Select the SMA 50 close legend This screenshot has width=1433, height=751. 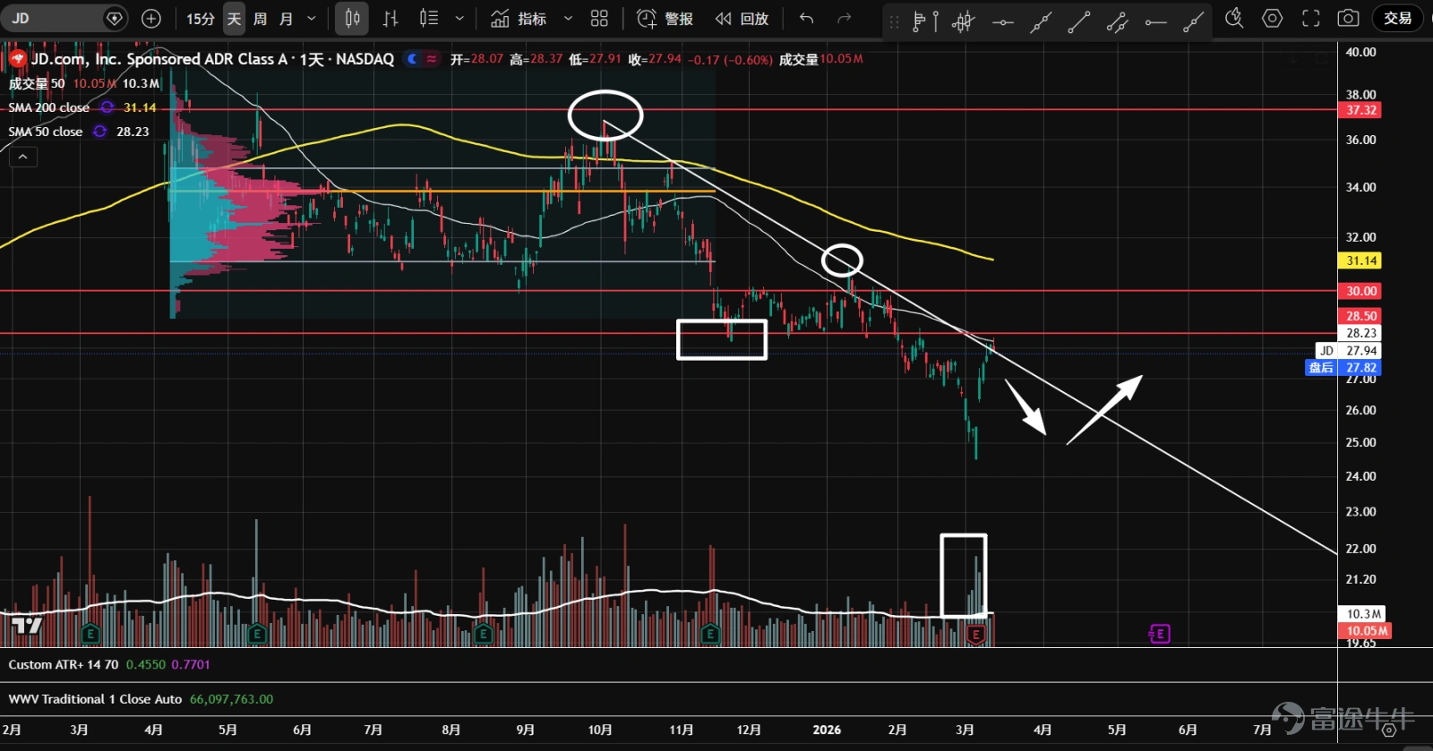click(46, 132)
